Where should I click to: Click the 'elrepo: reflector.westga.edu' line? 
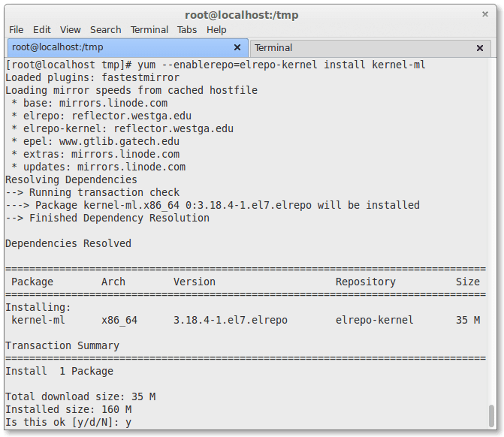[x=101, y=116]
